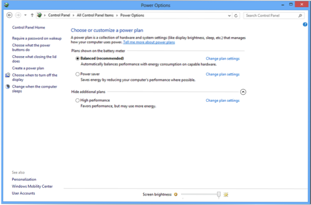Select the High performance plan
This screenshot has height=205, width=311.
(78, 100)
